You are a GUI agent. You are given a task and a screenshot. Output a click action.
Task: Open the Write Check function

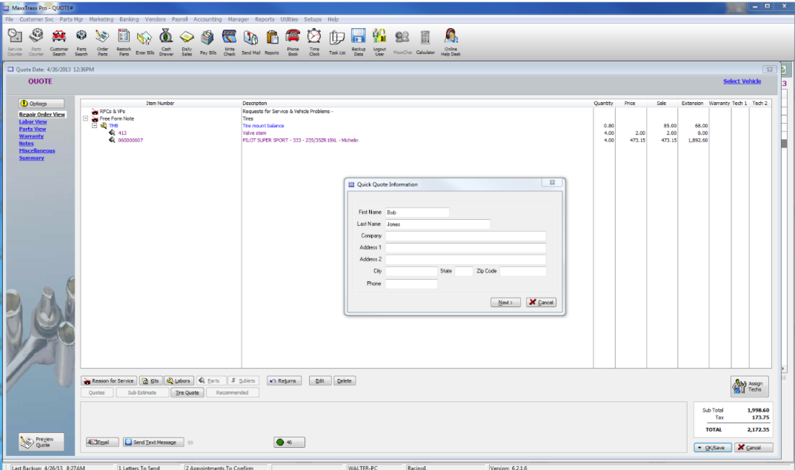230,37
